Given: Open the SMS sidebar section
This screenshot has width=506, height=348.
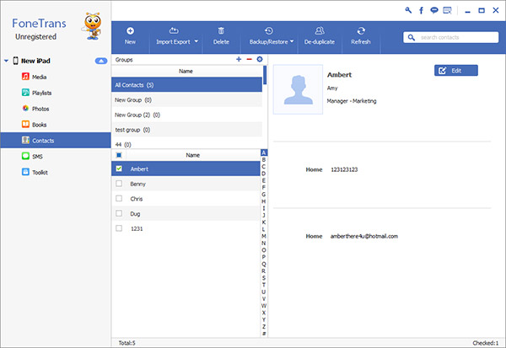Looking at the screenshot, I should tap(37, 157).
